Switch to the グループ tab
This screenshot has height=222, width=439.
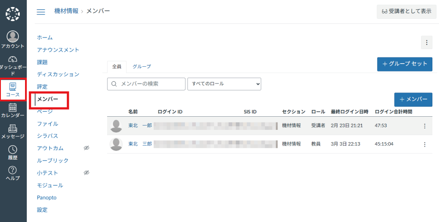[x=142, y=67]
